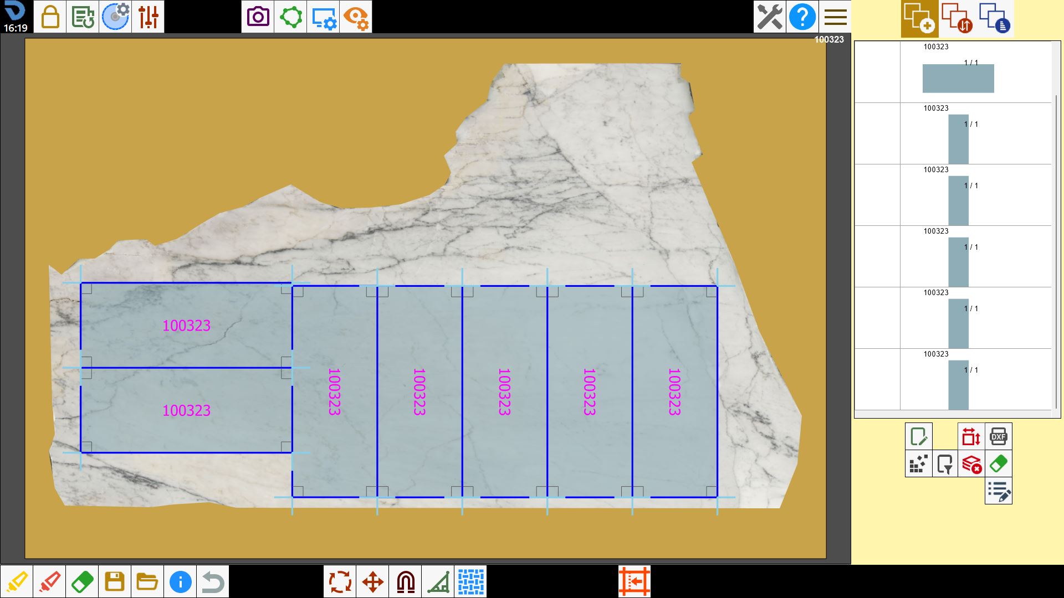Toggle the blue brick pattern grid

click(x=470, y=581)
